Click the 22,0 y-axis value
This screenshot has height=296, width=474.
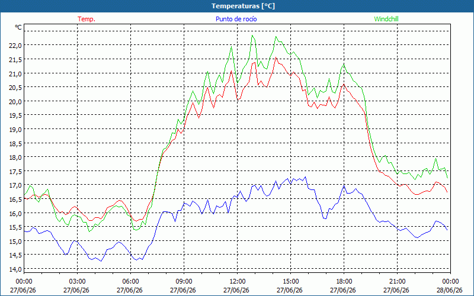pos(15,46)
